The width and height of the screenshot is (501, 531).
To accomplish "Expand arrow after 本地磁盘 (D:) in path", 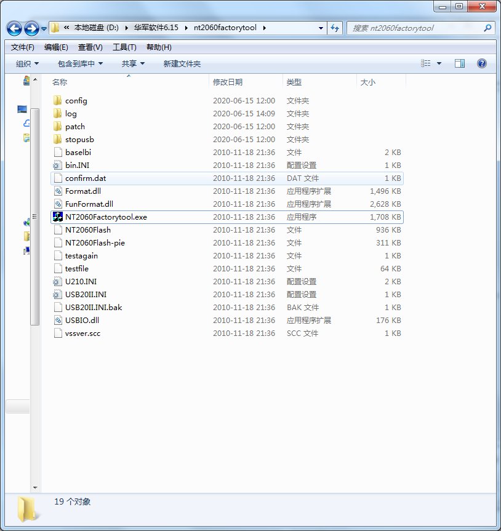I will coord(126,28).
